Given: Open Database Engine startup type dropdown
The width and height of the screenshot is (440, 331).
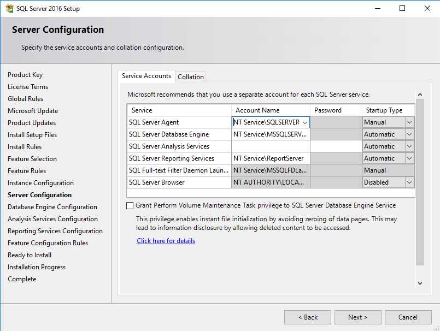Looking at the screenshot, I should 409,134.
